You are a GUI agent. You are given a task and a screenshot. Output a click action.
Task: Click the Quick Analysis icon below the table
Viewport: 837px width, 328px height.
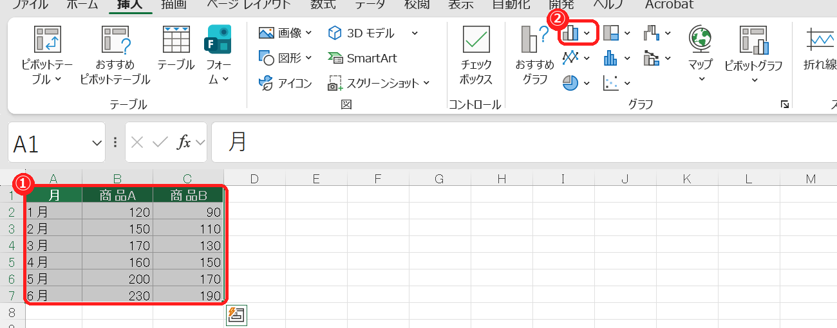[236, 314]
